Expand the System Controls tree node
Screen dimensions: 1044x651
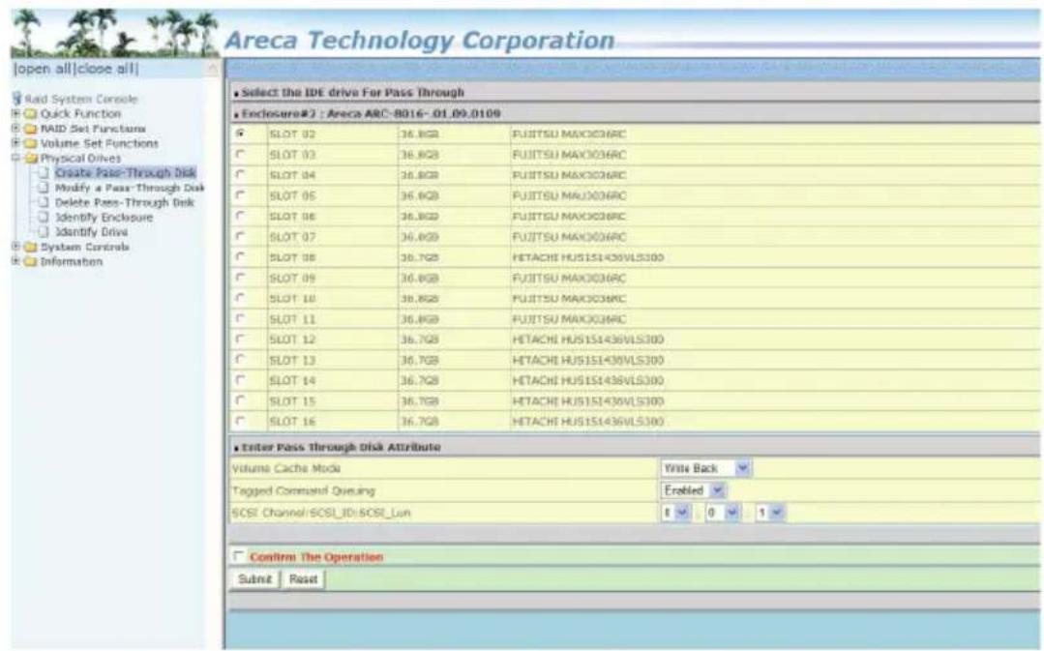16,247
